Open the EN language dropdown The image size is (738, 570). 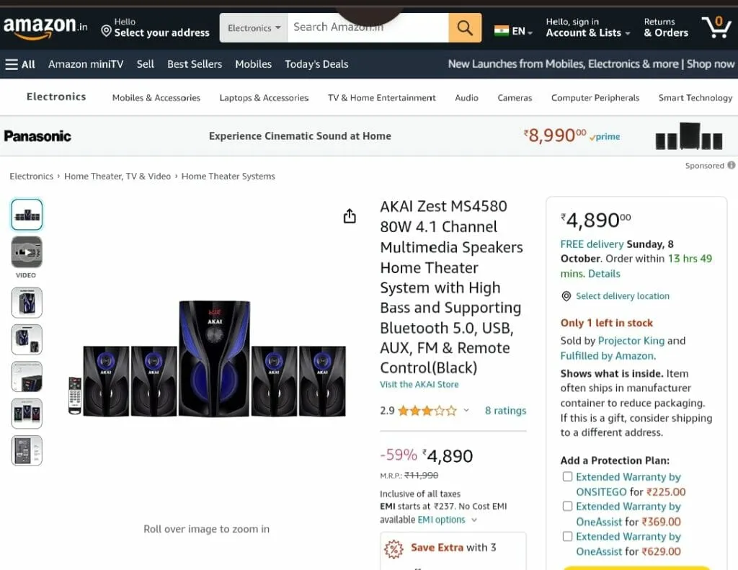point(523,32)
